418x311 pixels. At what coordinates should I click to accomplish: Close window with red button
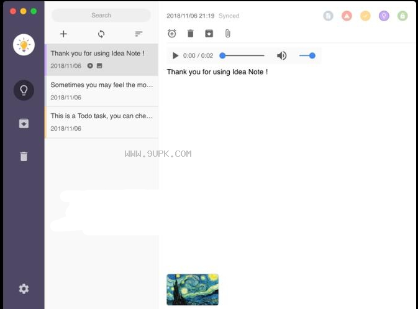[x=13, y=11]
